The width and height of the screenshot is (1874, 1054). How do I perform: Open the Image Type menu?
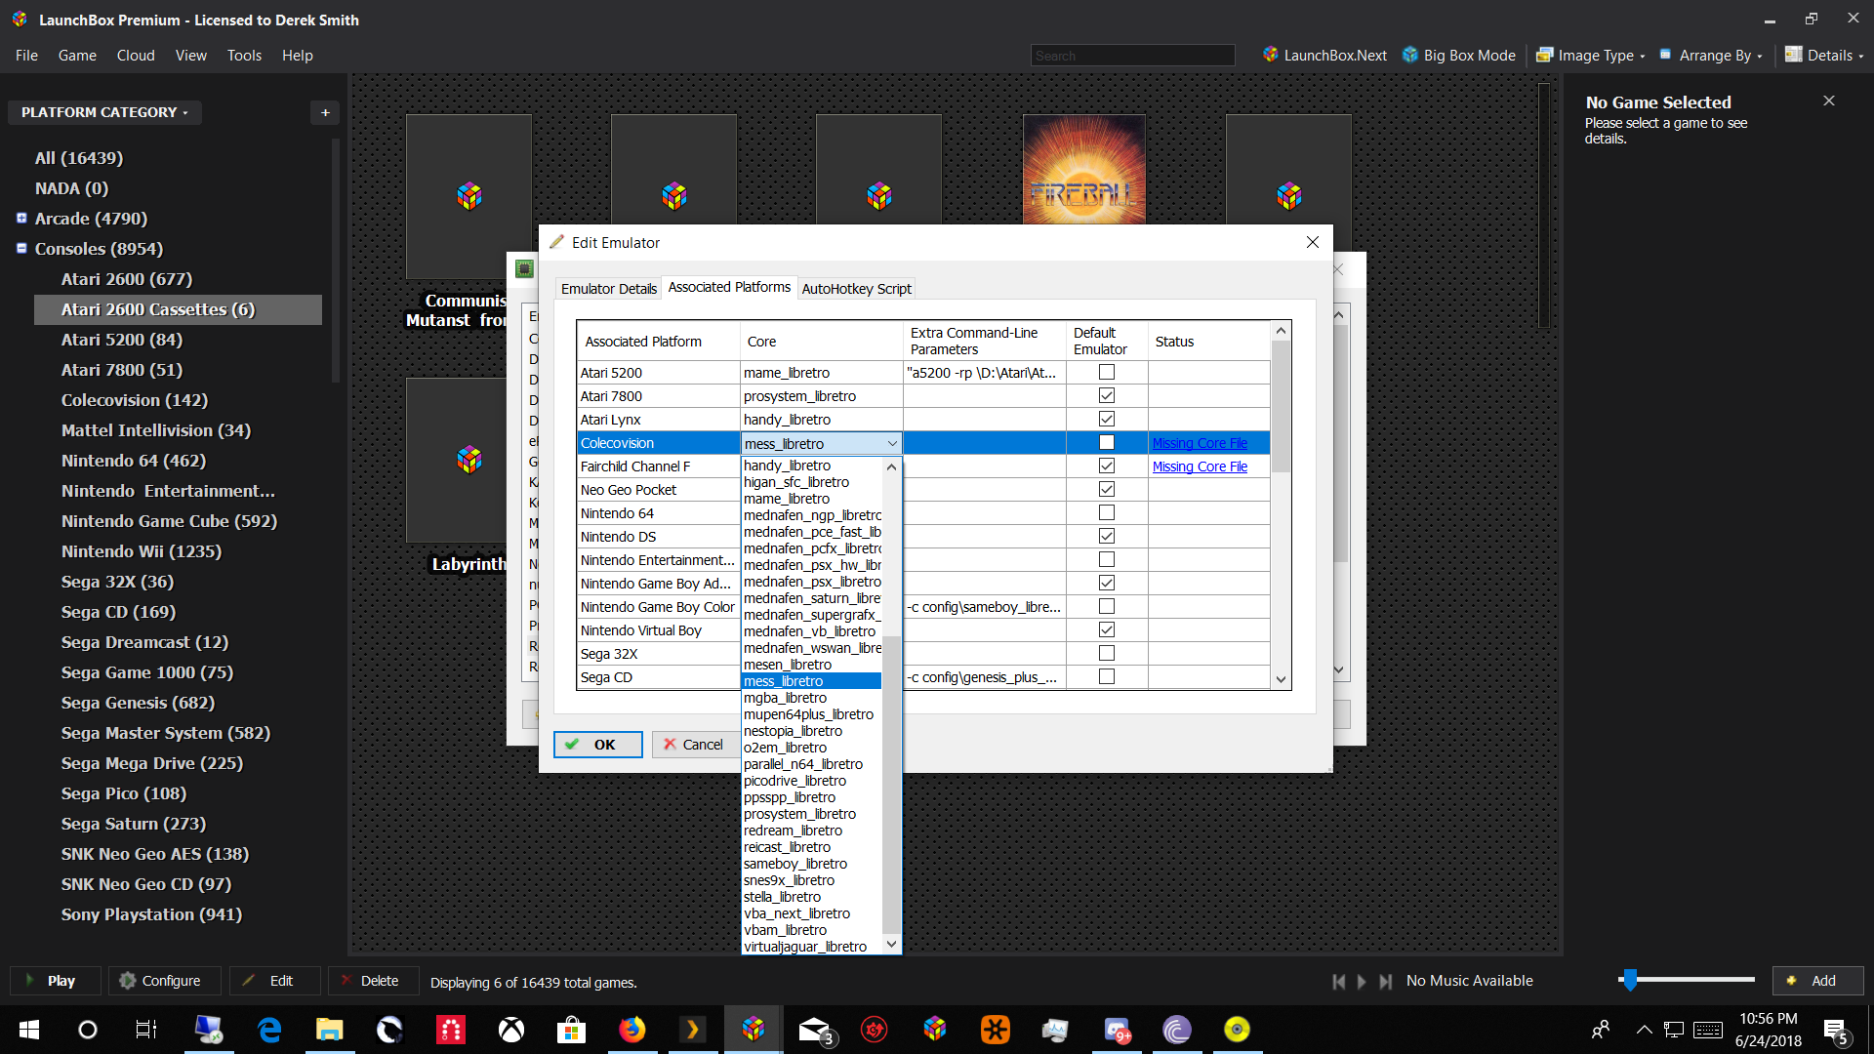1591,56
